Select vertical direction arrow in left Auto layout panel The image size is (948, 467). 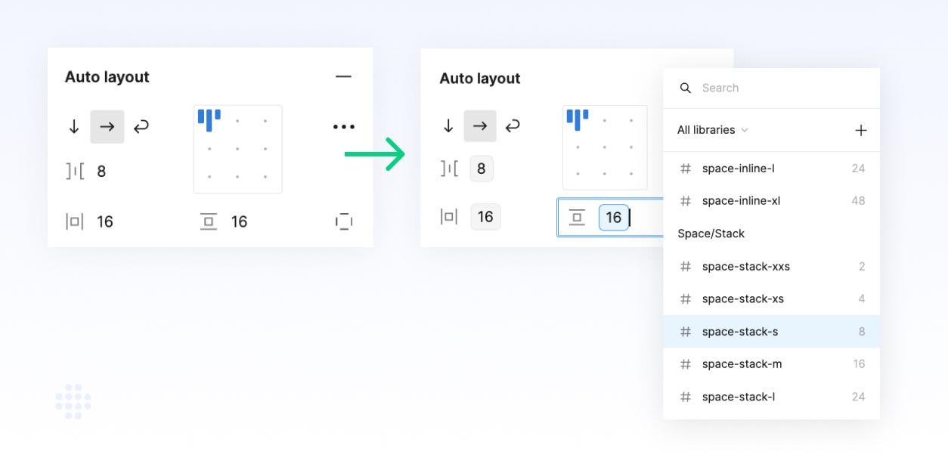click(x=73, y=127)
